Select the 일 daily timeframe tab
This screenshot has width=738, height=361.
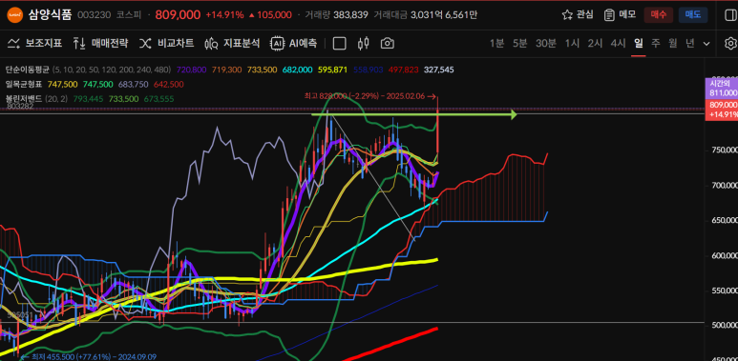point(638,44)
